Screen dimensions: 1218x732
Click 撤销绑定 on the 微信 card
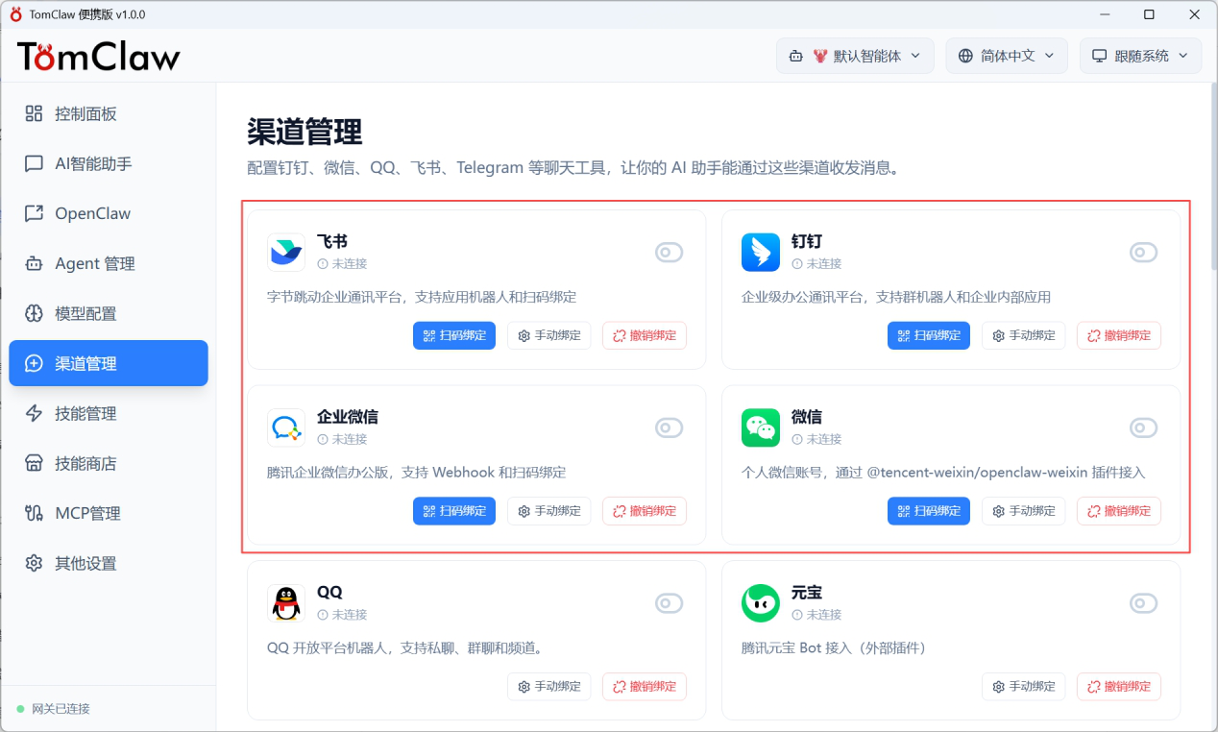point(1119,511)
